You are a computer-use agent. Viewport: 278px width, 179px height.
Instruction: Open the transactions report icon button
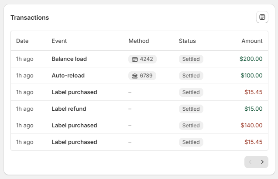coord(262,17)
